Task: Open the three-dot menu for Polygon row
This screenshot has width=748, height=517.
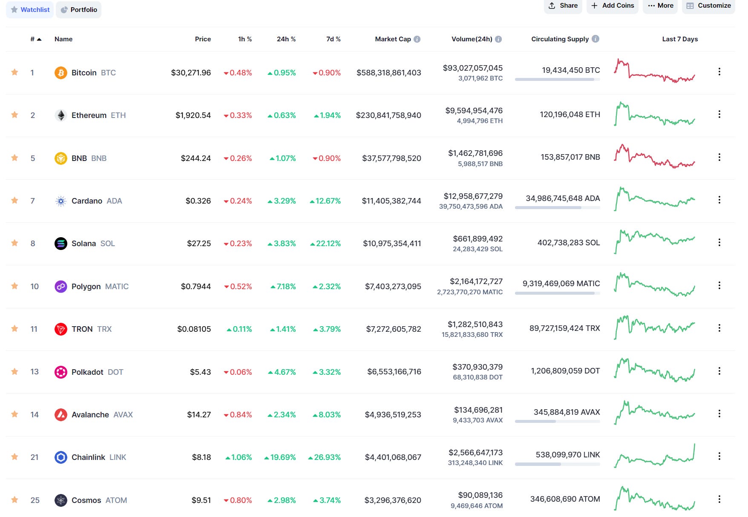Action: (719, 285)
